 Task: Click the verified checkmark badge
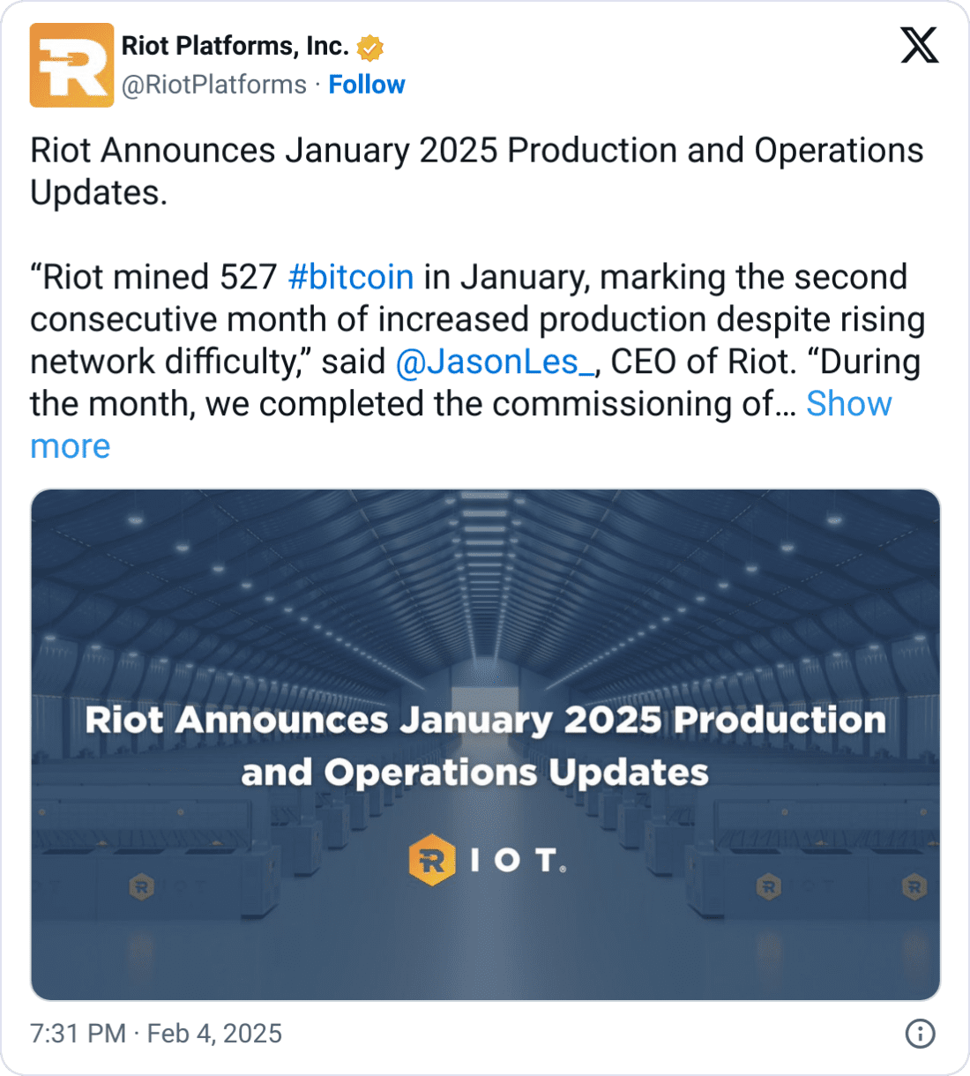[370, 46]
